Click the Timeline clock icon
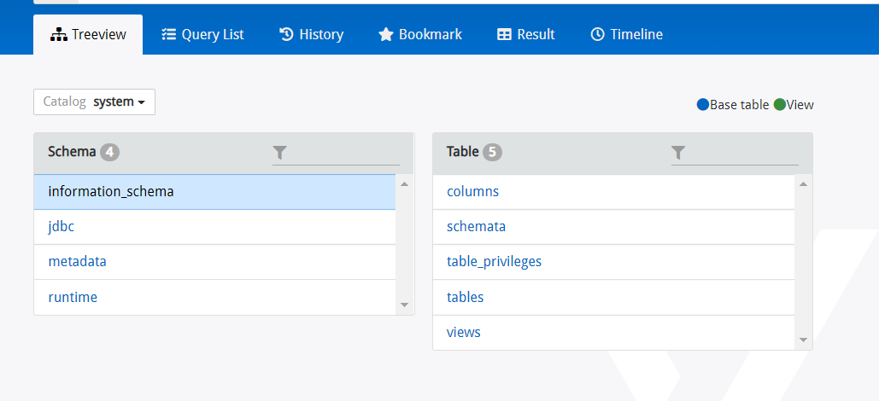Screen dimensions: 879x401 click(598, 35)
